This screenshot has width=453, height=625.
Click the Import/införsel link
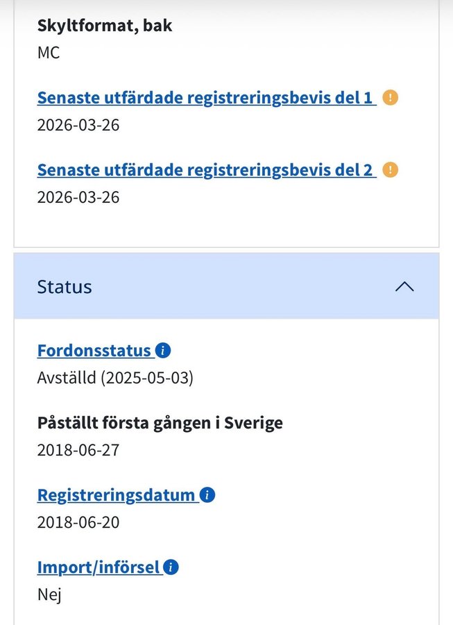pyautogui.click(x=99, y=567)
